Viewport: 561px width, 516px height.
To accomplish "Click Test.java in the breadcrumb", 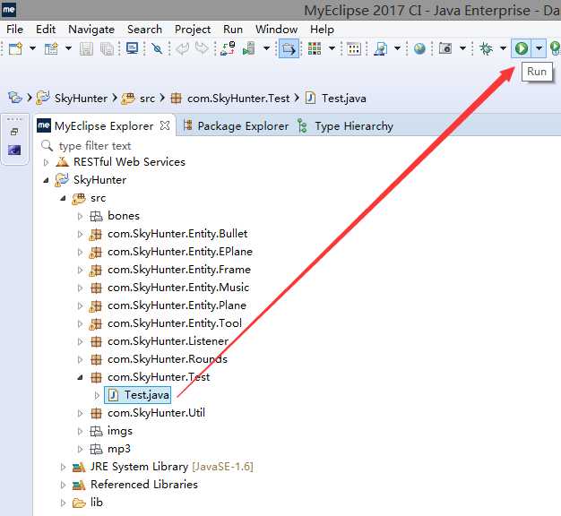I will [x=344, y=99].
